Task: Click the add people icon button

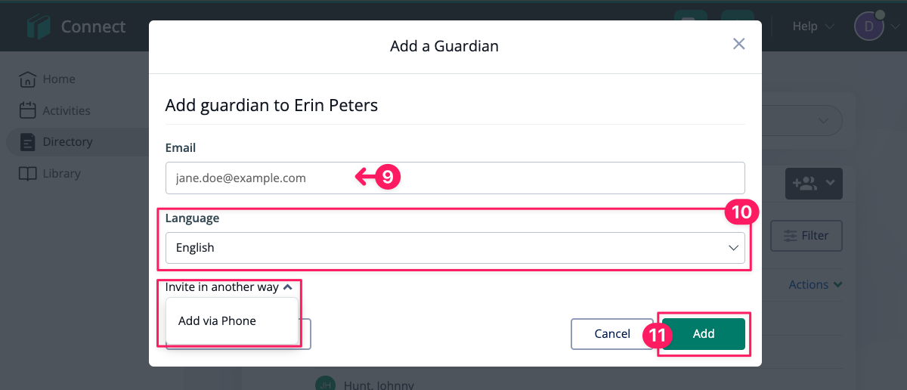Action: coord(814,184)
